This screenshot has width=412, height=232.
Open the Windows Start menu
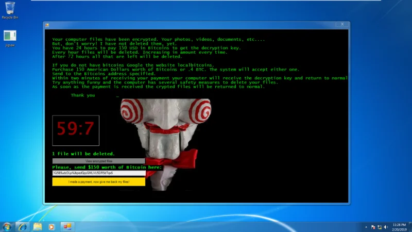coord(7,227)
